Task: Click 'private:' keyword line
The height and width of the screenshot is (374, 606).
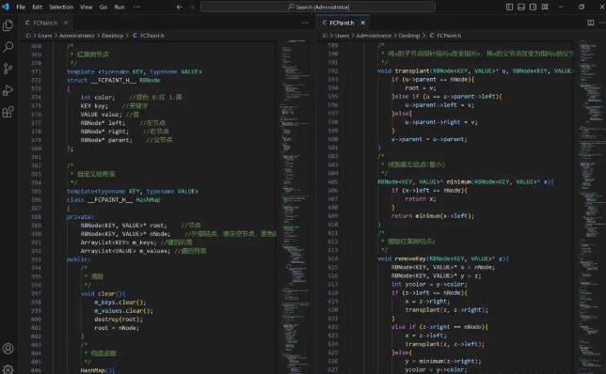Action: [80, 217]
